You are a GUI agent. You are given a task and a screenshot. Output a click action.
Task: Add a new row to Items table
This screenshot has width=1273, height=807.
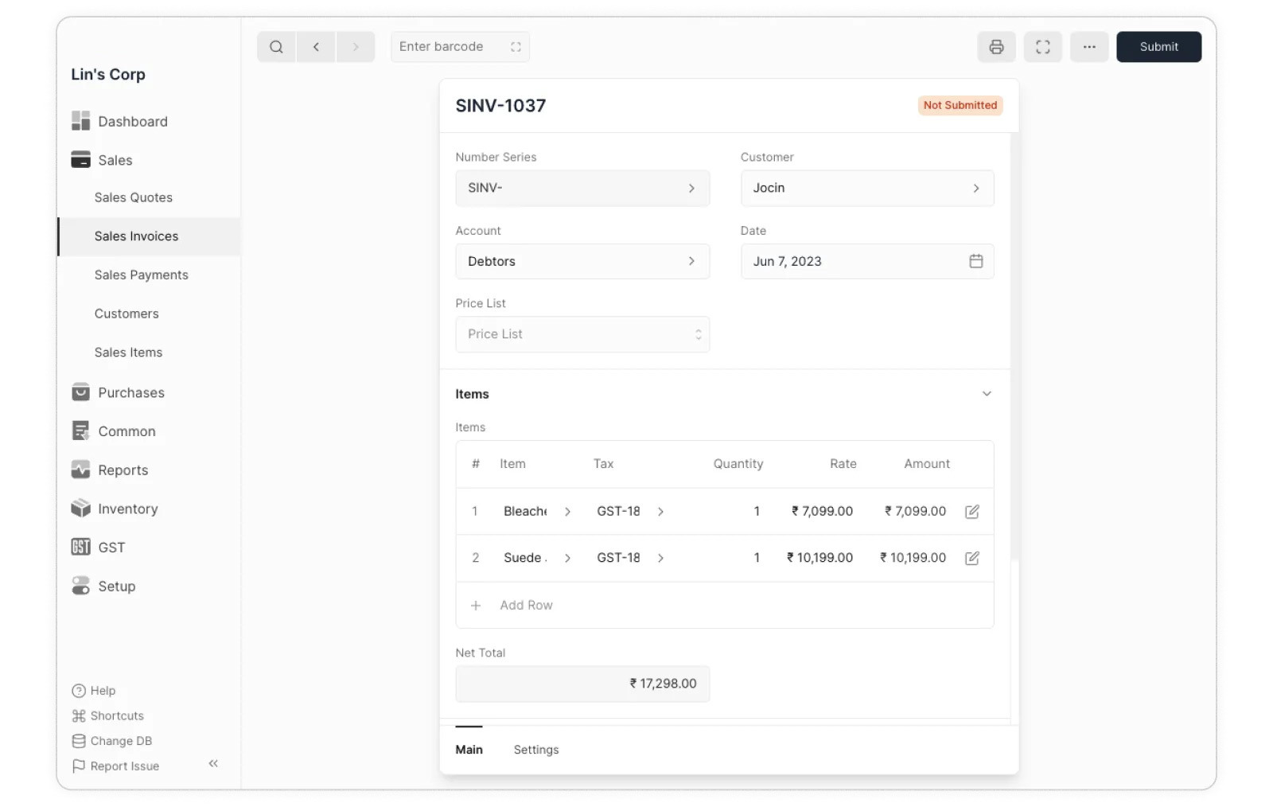526,606
